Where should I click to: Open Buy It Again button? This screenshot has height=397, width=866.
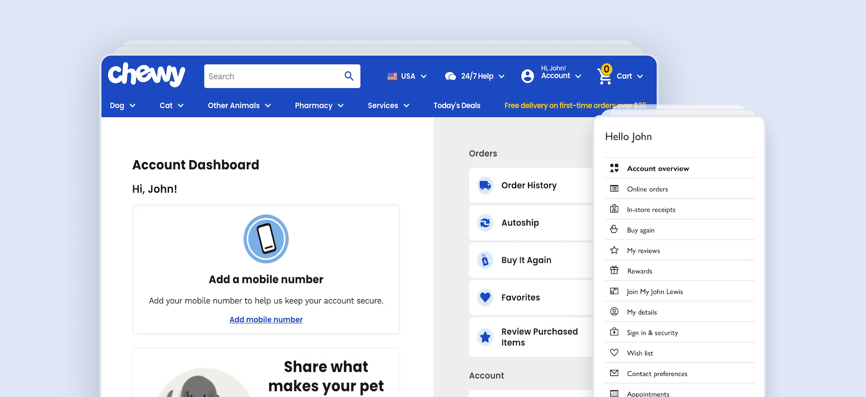[526, 260]
